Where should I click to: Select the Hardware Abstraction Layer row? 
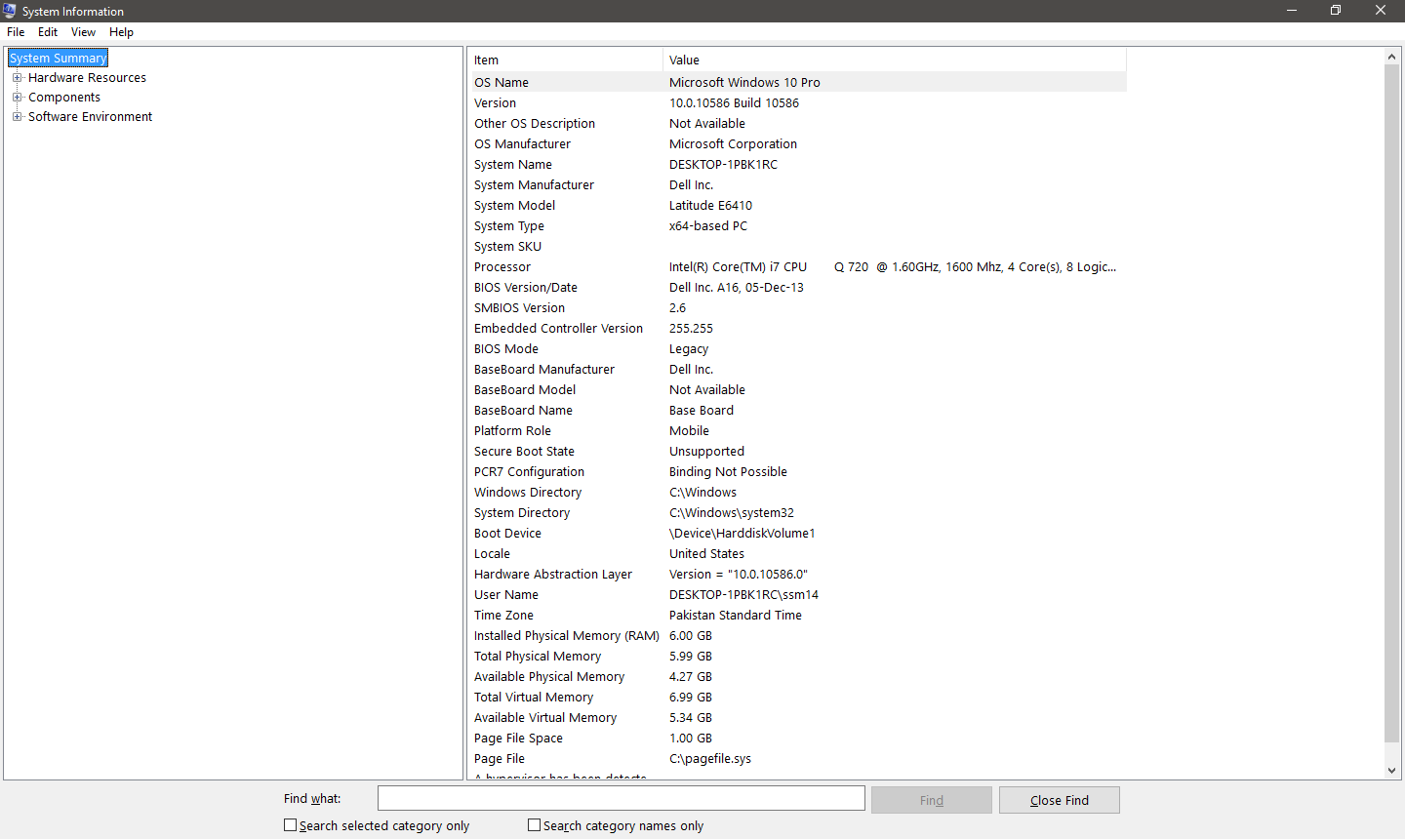point(797,574)
